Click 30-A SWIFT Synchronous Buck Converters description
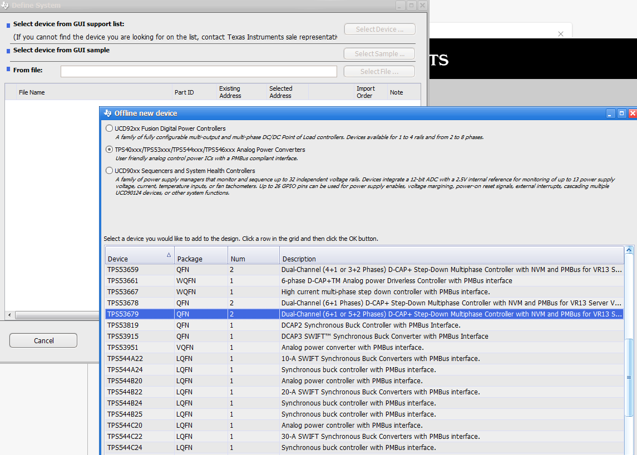This screenshot has width=637, height=455. click(451, 436)
